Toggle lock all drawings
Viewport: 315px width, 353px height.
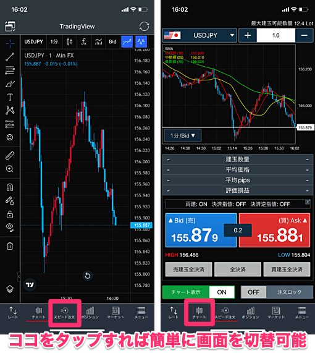click(x=10, y=215)
